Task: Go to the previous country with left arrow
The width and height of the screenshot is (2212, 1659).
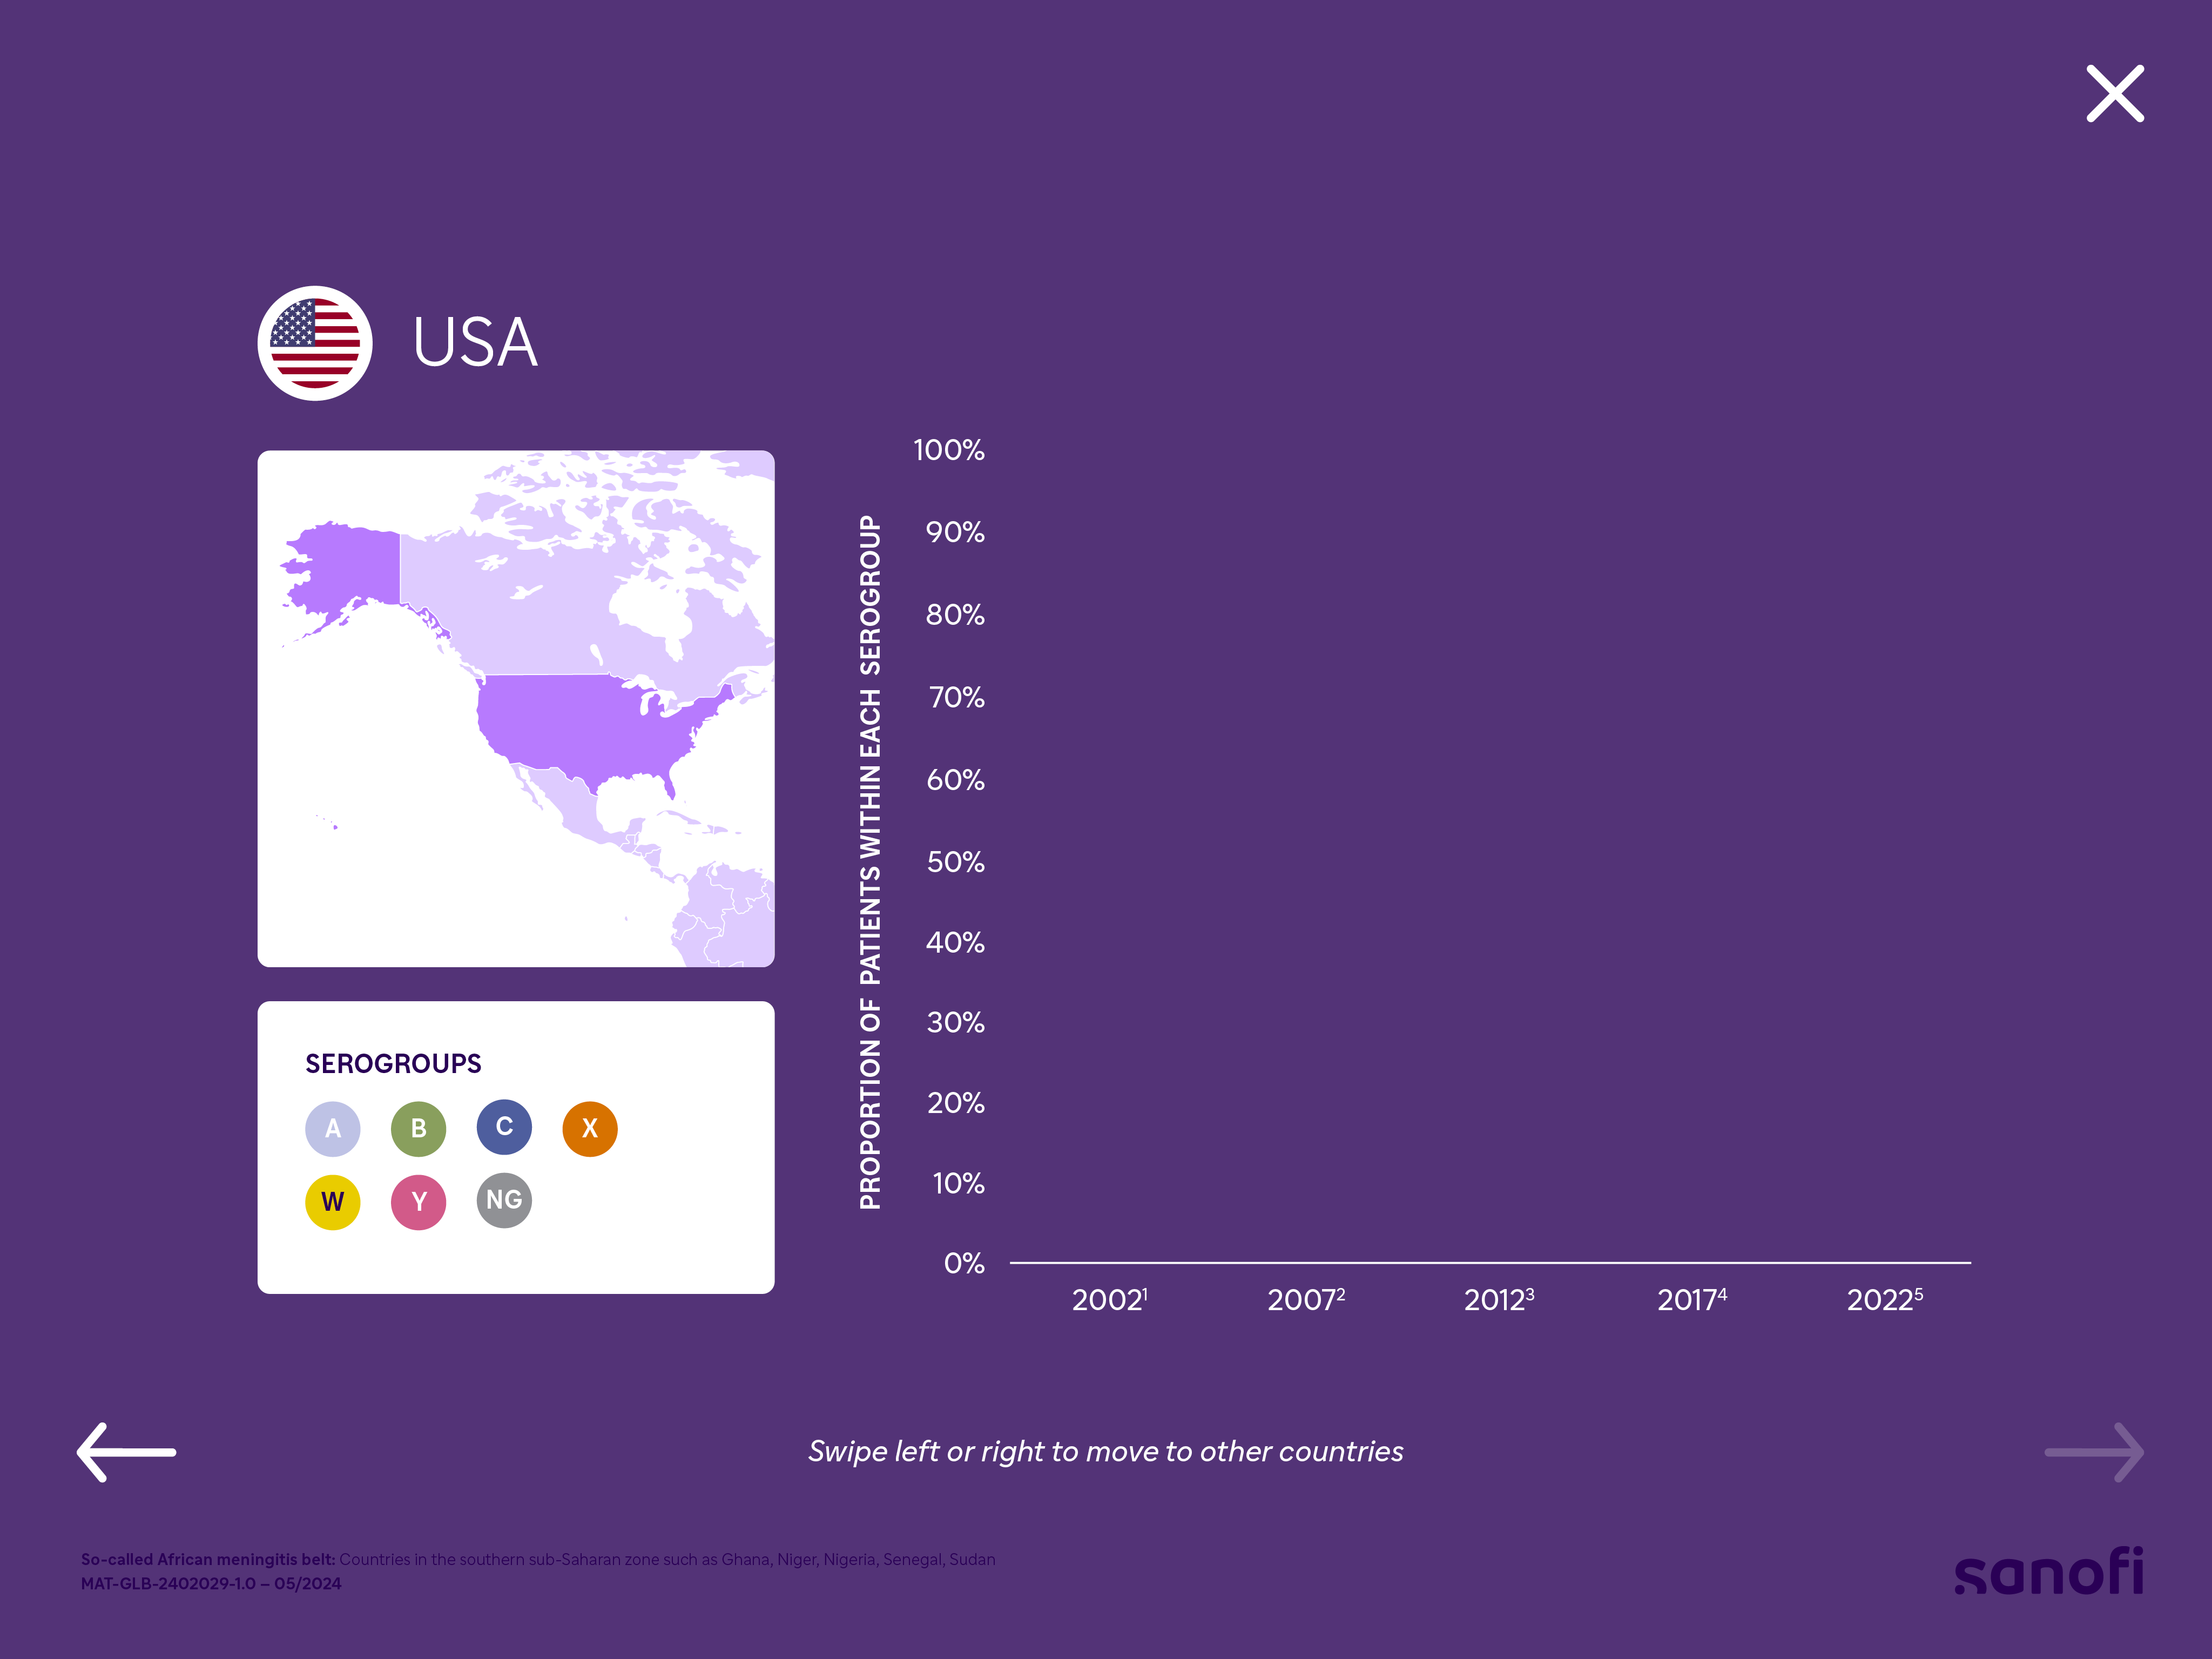Action: (x=127, y=1451)
